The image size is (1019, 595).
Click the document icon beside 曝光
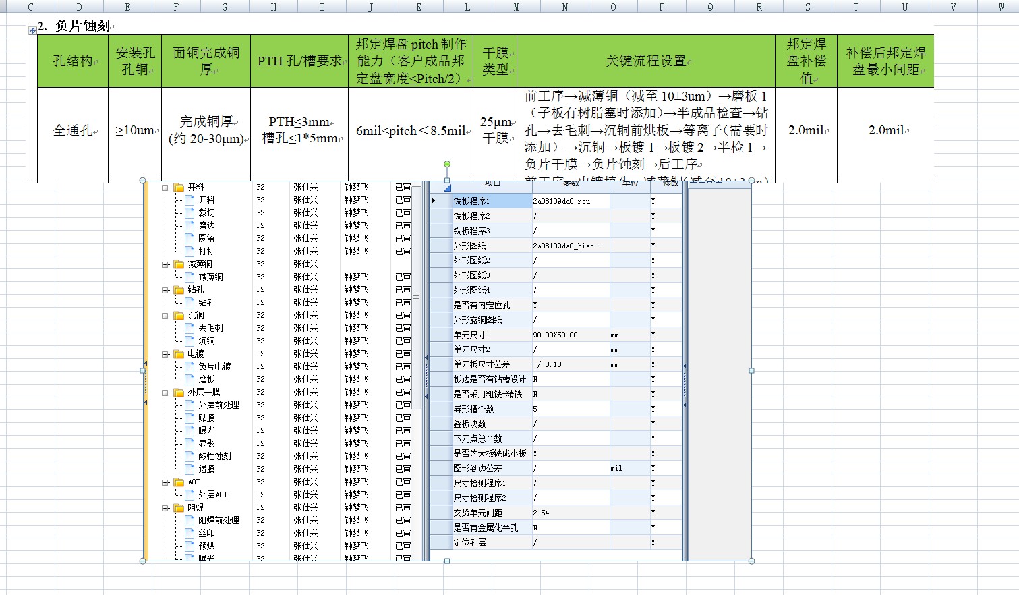pos(190,431)
